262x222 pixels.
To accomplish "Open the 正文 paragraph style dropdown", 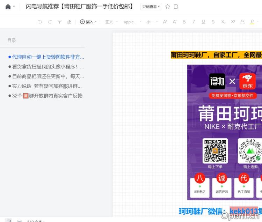I will (x=112, y=22).
